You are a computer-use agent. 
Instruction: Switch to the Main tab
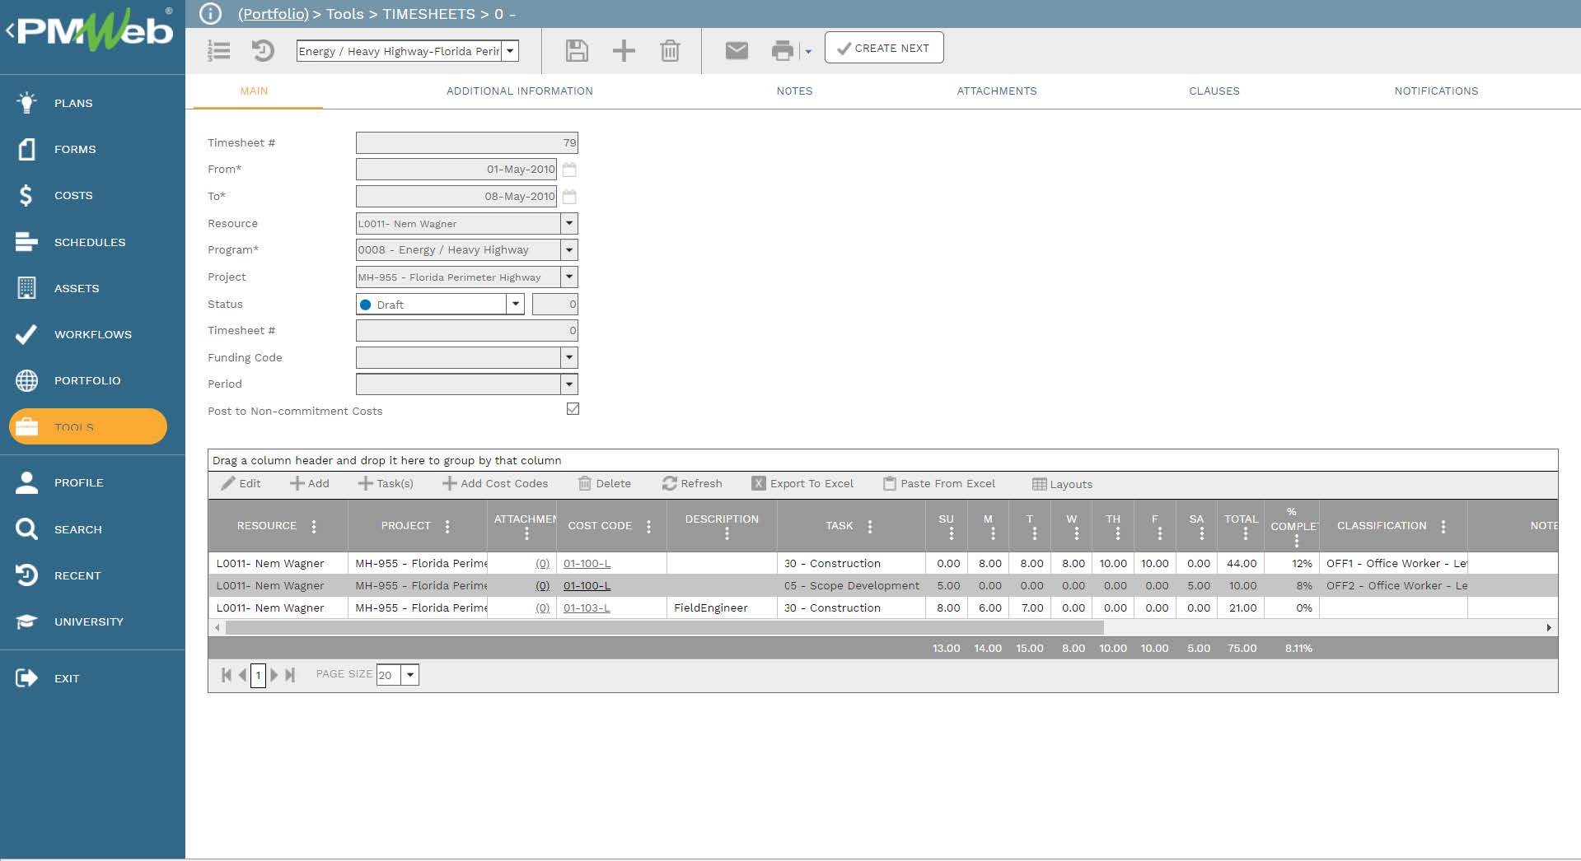(x=254, y=91)
